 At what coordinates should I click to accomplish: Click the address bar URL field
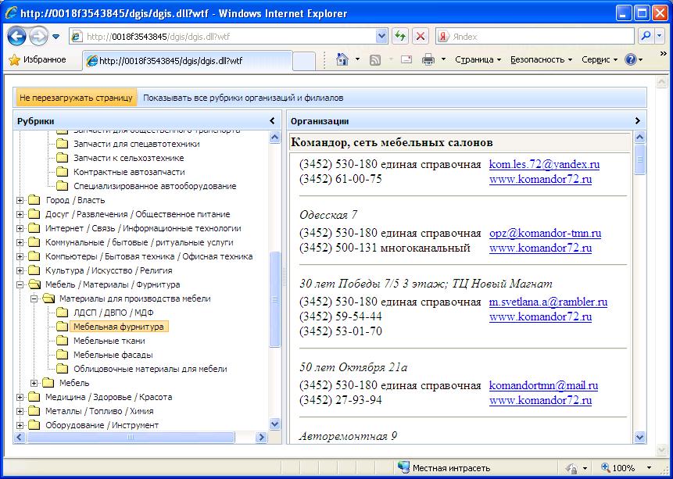pos(229,37)
